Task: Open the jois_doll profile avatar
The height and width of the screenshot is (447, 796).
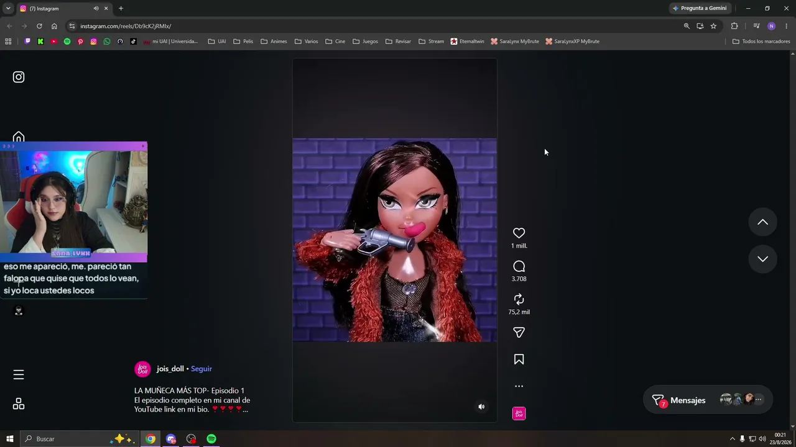Action: pos(142,369)
